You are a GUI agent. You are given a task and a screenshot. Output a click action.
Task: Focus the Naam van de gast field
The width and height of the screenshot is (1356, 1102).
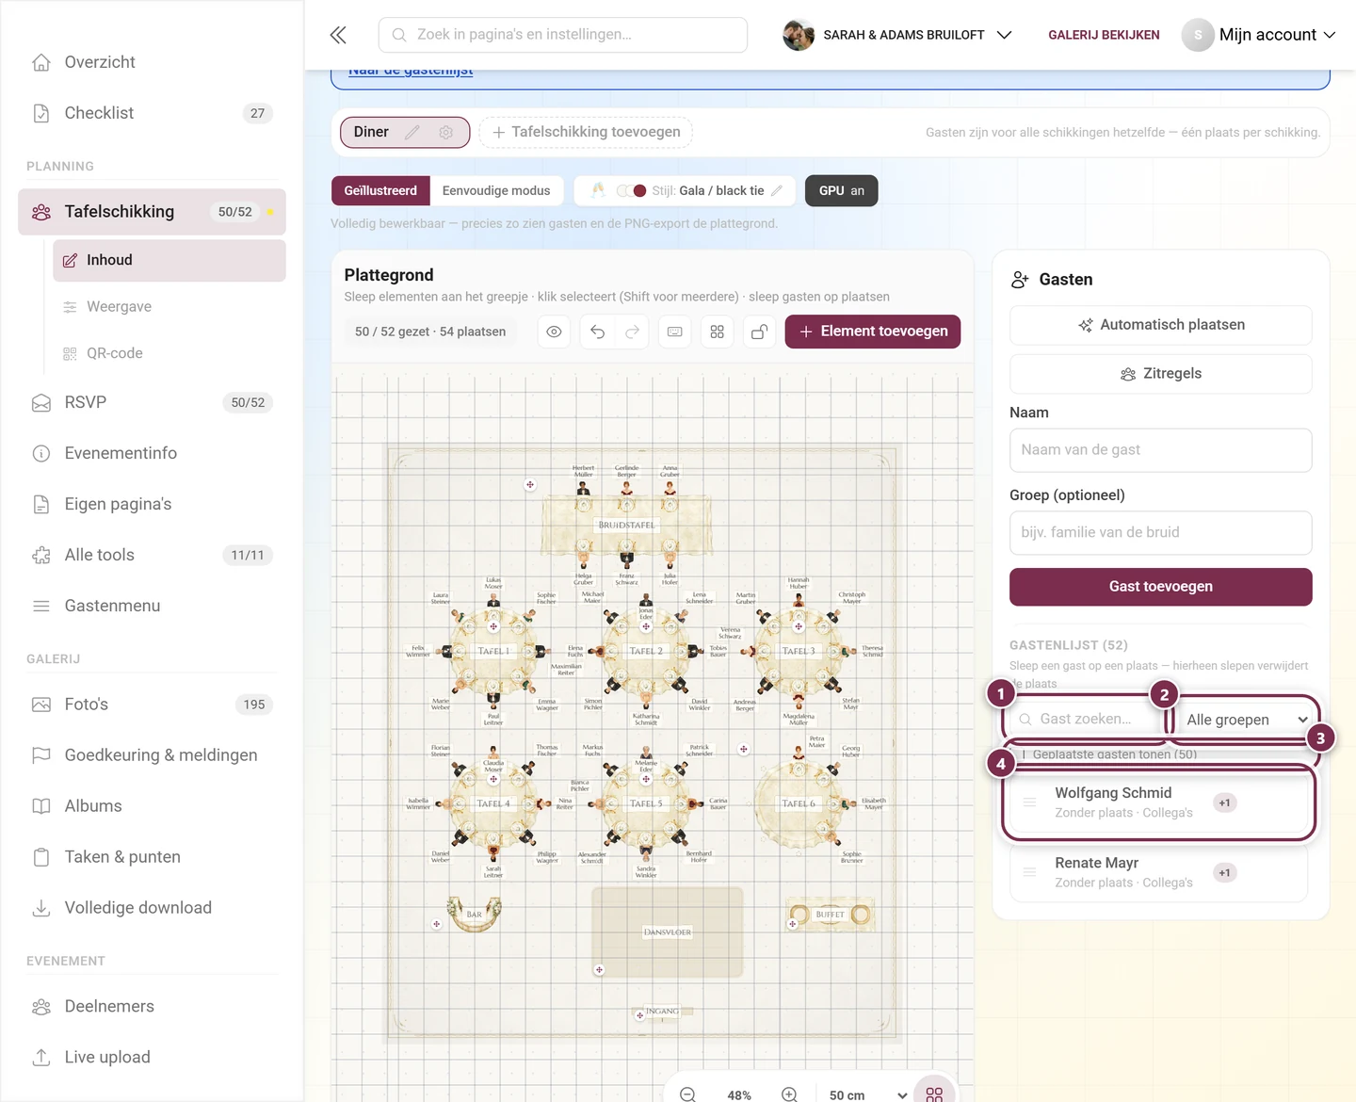(x=1161, y=450)
